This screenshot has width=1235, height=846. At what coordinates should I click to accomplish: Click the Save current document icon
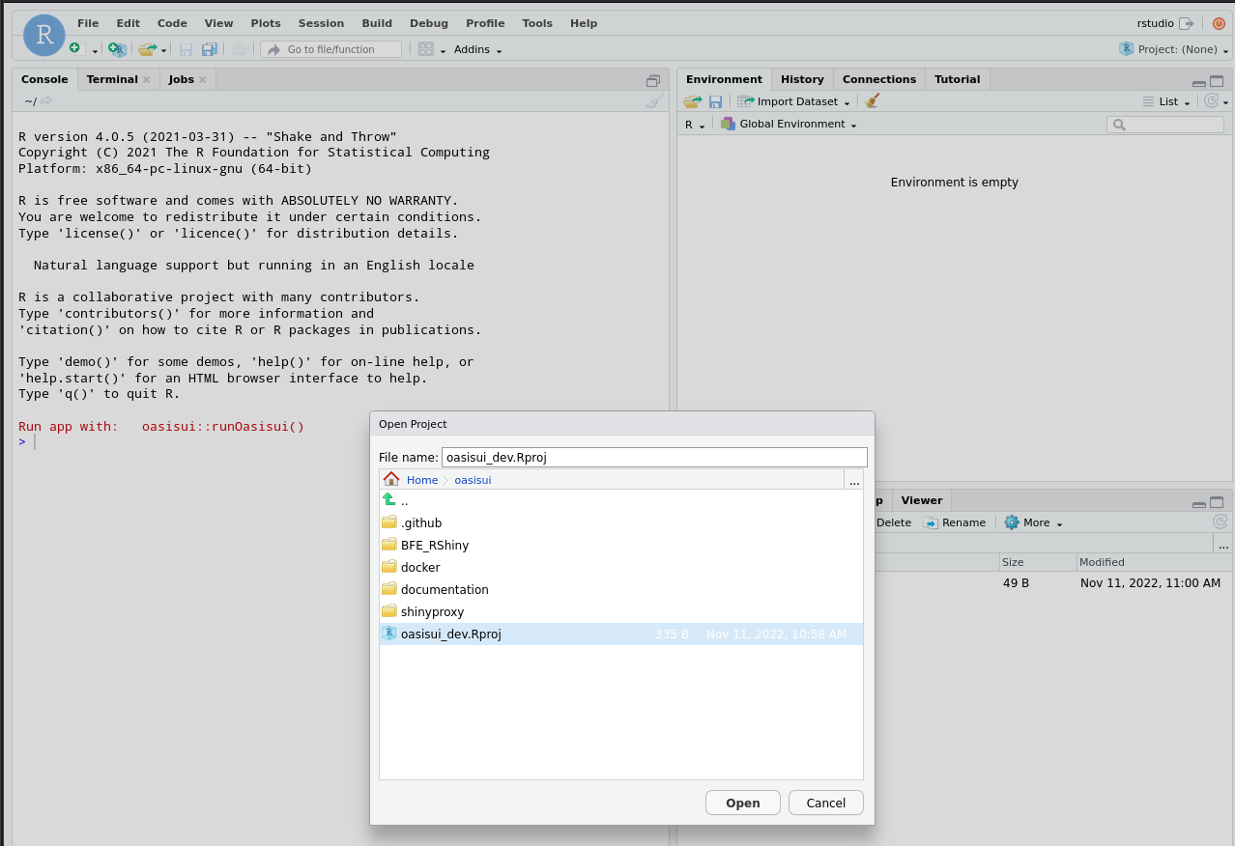(x=186, y=49)
